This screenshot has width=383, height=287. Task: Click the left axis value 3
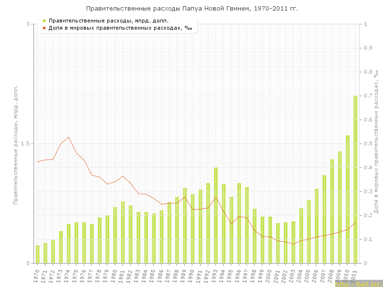pos(28,24)
